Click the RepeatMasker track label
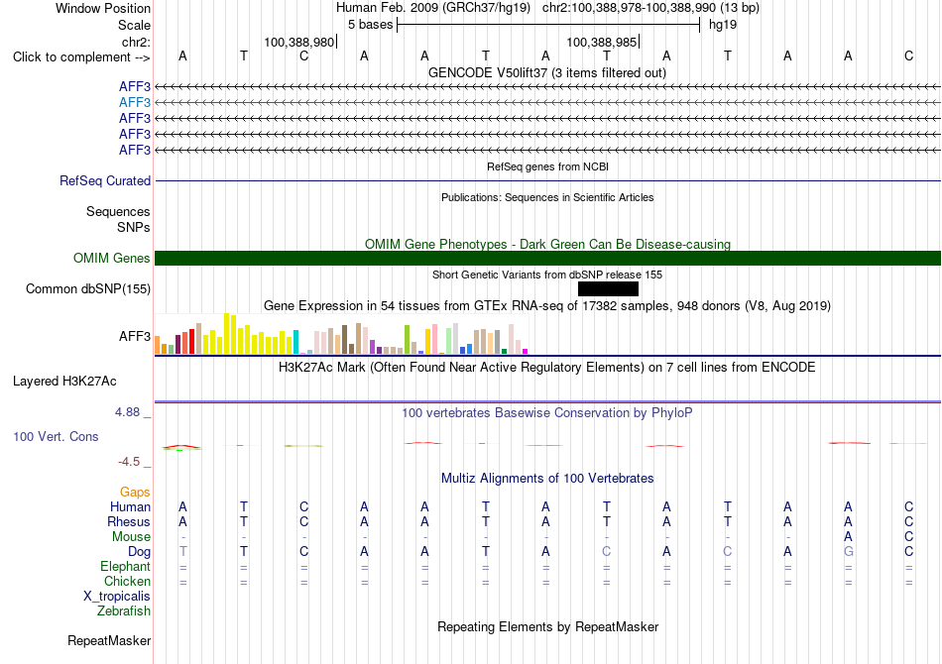The height and width of the screenshot is (664, 942). 109,641
